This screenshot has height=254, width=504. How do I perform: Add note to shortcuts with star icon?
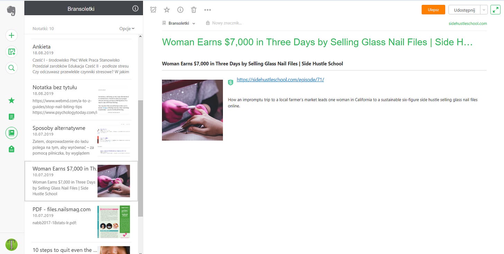167,10
